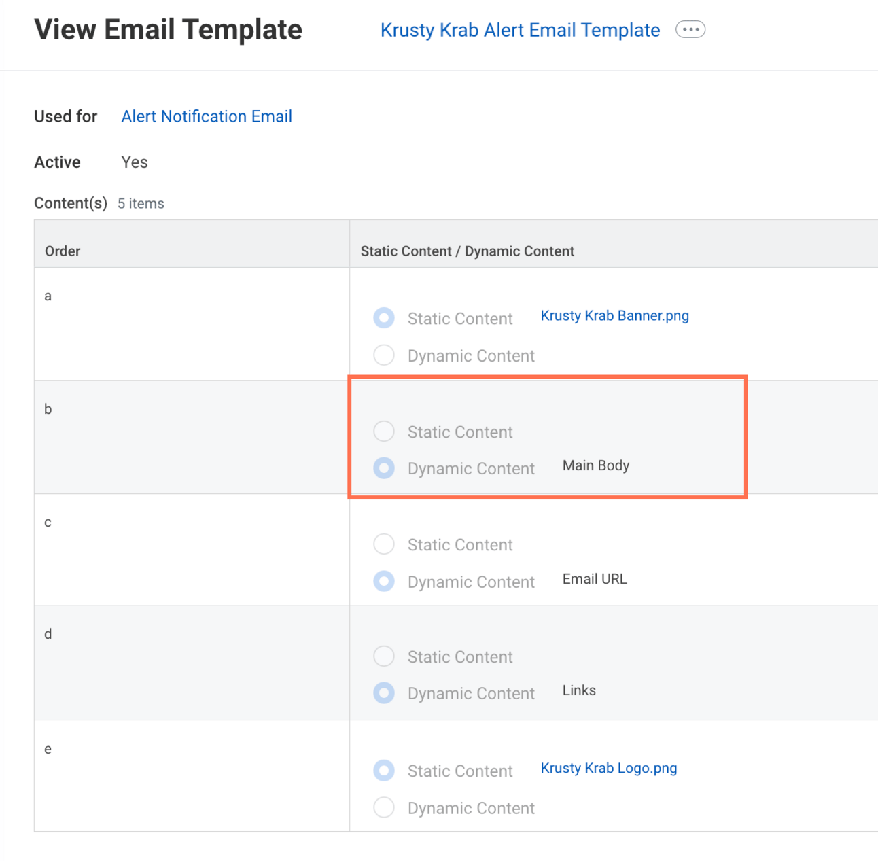Click Static Content radio in row d
The height and width of the screenshot is (861, 878).
pyautogui.click(x=384, y=656)
